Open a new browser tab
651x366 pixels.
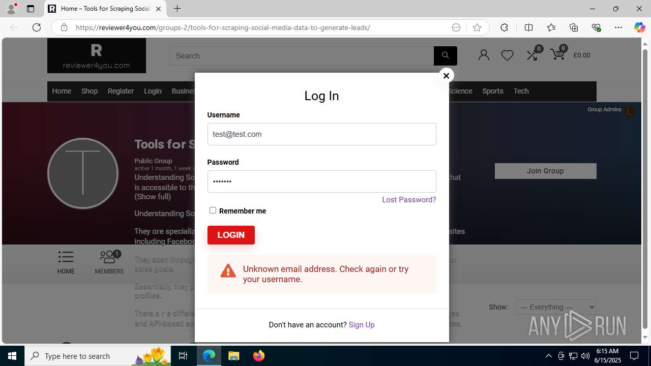[177, 9]
